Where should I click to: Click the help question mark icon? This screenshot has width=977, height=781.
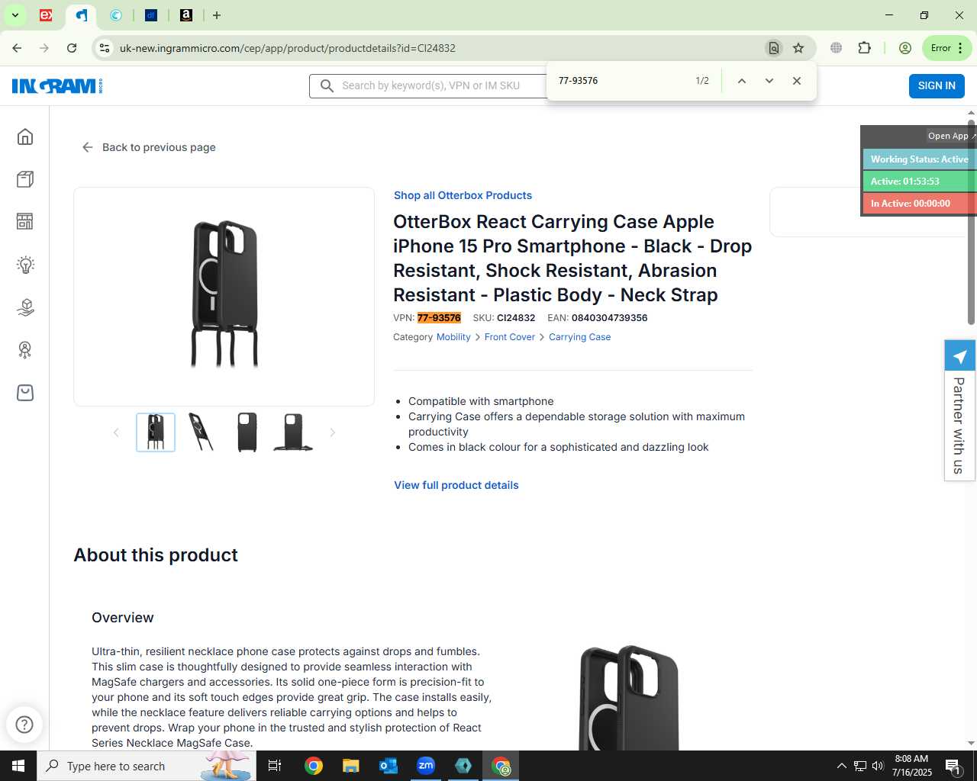[x=24, y=725]
